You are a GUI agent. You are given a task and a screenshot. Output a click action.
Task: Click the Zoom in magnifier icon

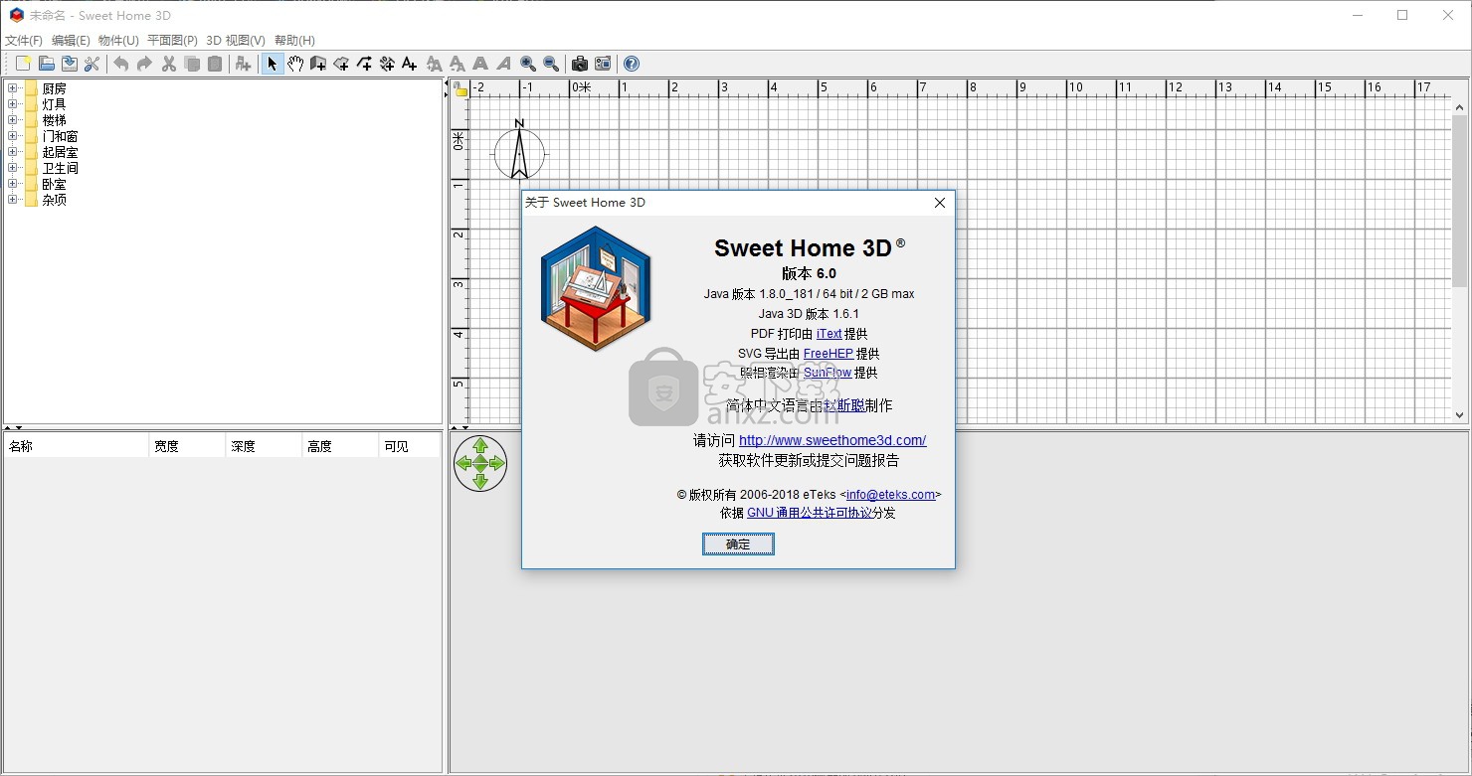pos(528,64)
